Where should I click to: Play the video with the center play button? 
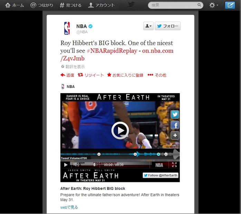click(120, 130)
